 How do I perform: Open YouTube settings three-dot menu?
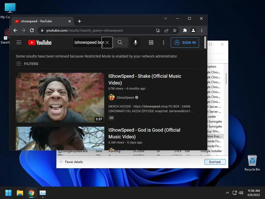[x=164, y=42]
